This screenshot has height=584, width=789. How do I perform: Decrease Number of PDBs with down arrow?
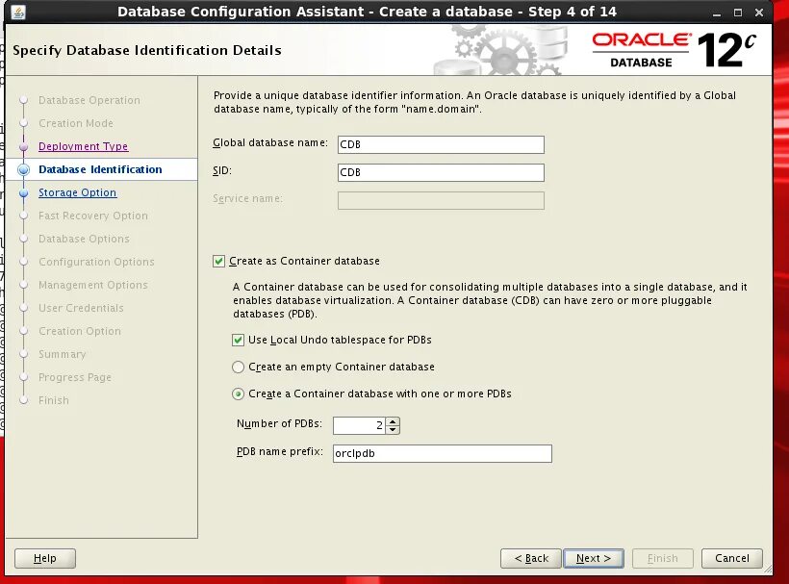coord(393,429)
